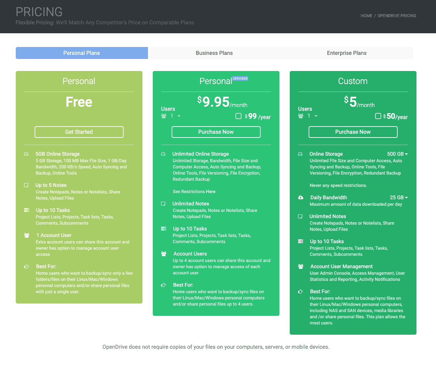Click hand icon in Personal Unlimited Best For

click(163, 285)
